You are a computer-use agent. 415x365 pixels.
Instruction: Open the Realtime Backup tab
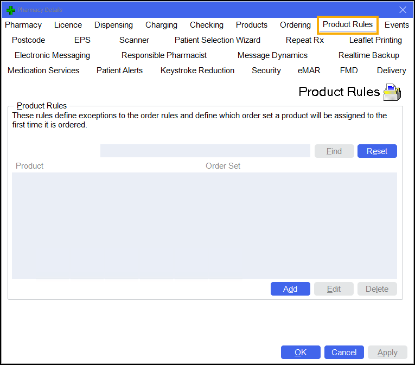pyautogui.click(x=368, y=55)
